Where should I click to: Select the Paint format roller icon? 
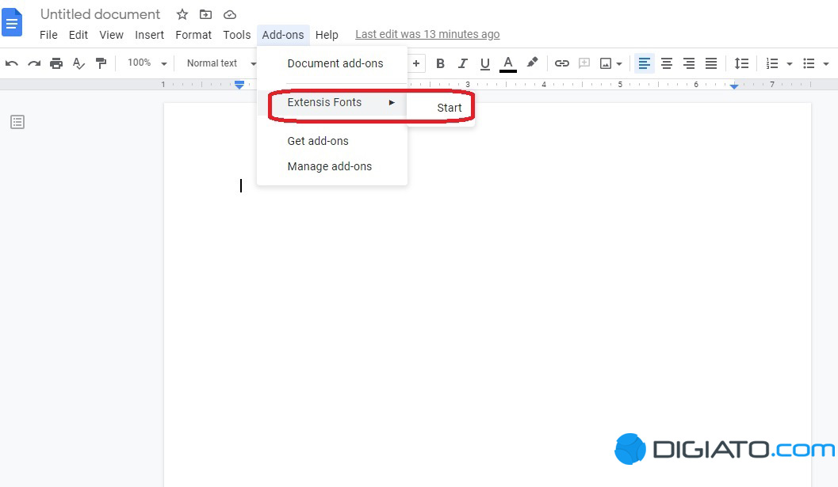point(101,63)
